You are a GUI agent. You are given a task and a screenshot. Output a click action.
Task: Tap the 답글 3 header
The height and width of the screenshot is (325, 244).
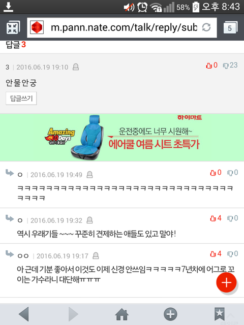coord(16,45)
